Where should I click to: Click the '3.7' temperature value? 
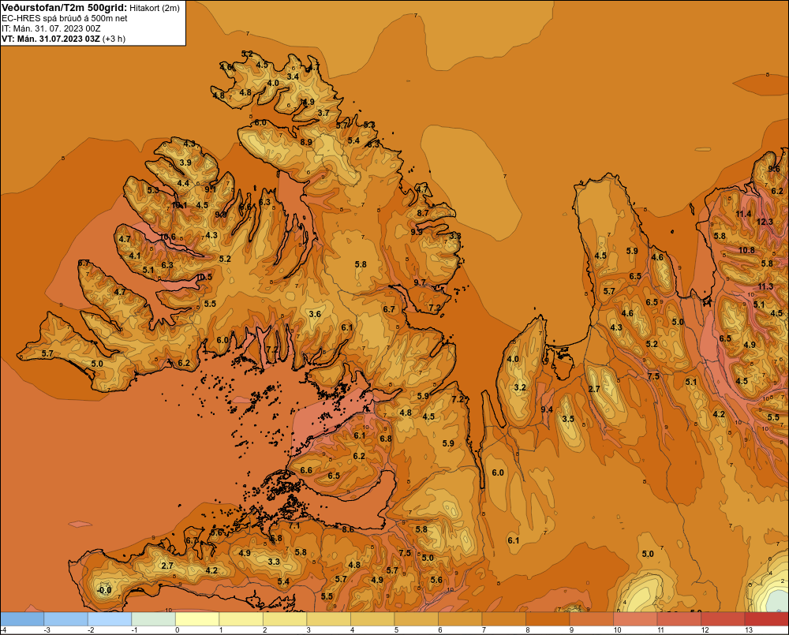(323, 113)
